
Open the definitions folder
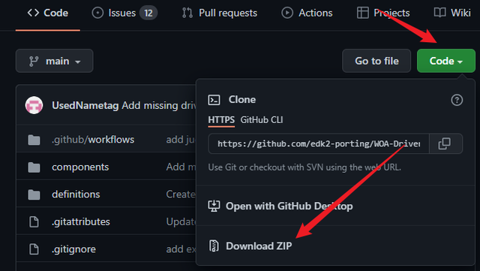click(76, 194)
